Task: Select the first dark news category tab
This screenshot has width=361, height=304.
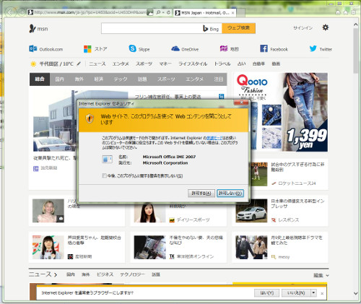Action: coord(40,79)
